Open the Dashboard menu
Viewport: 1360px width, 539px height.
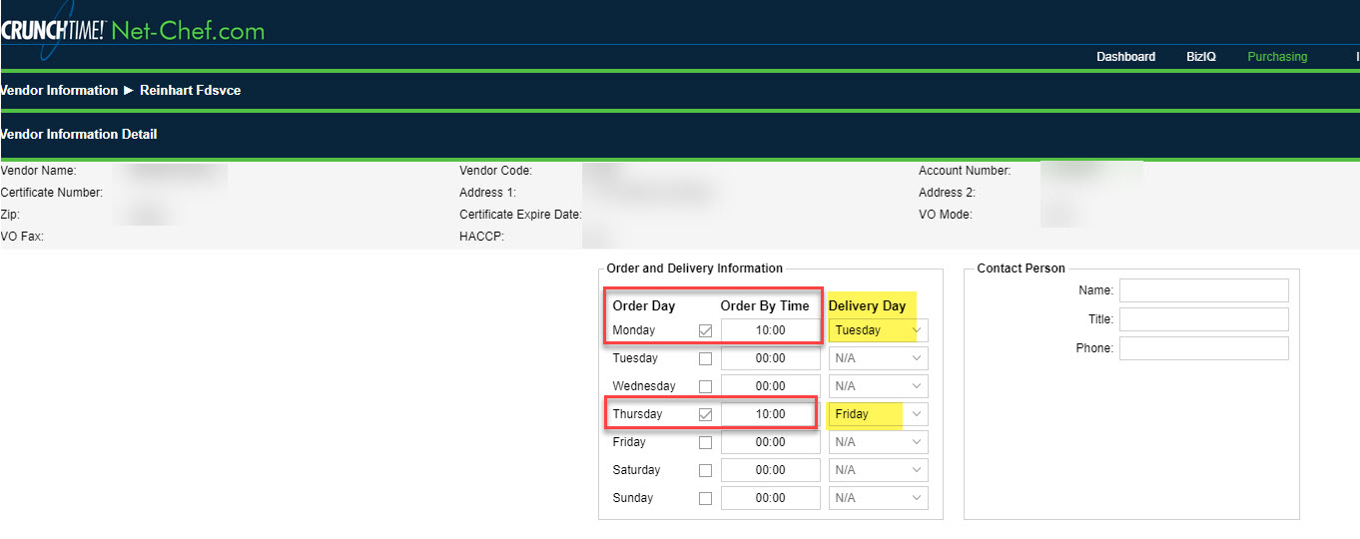(x=1125, y=57)
